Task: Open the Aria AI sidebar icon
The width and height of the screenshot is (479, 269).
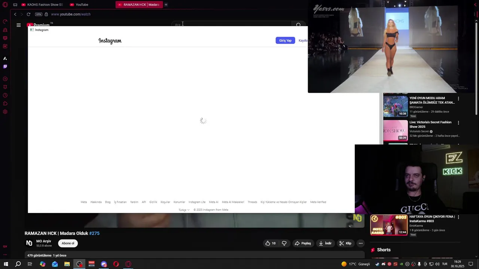Action: coord(5,58)
